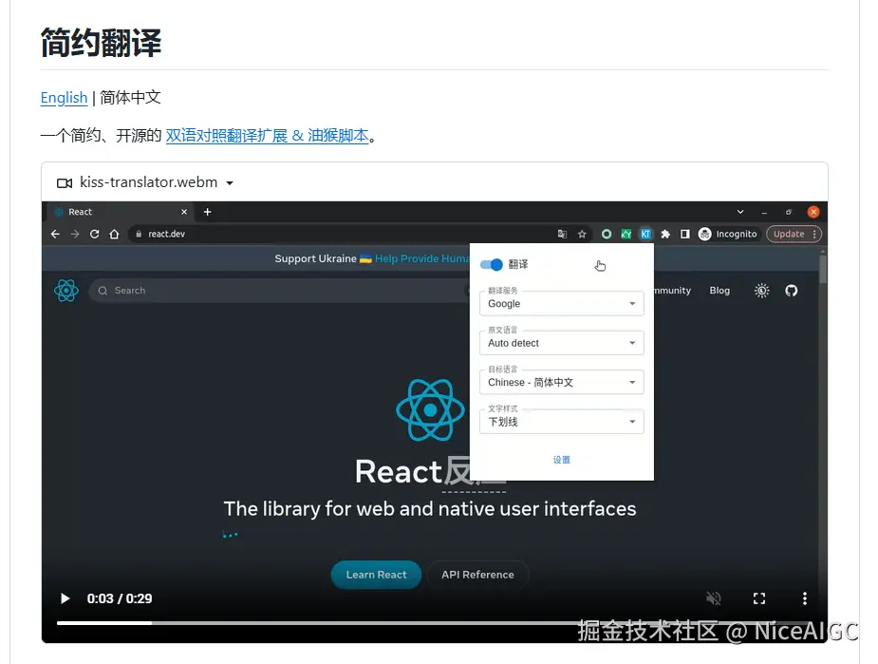
Task: Close the React tab
Action: click(x=183, y=212)
